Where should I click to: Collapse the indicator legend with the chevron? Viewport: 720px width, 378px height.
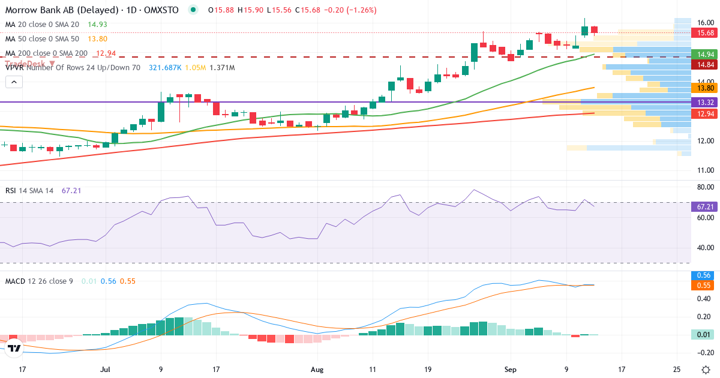pos(14,82)
